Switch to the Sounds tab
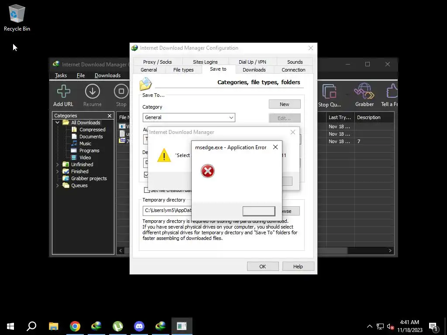The image size is (447, 335). point(295,62)
